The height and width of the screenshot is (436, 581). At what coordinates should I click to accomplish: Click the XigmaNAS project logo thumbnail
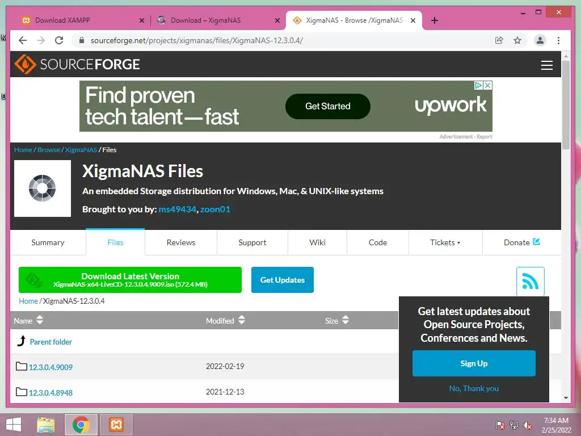click(42, 188)
